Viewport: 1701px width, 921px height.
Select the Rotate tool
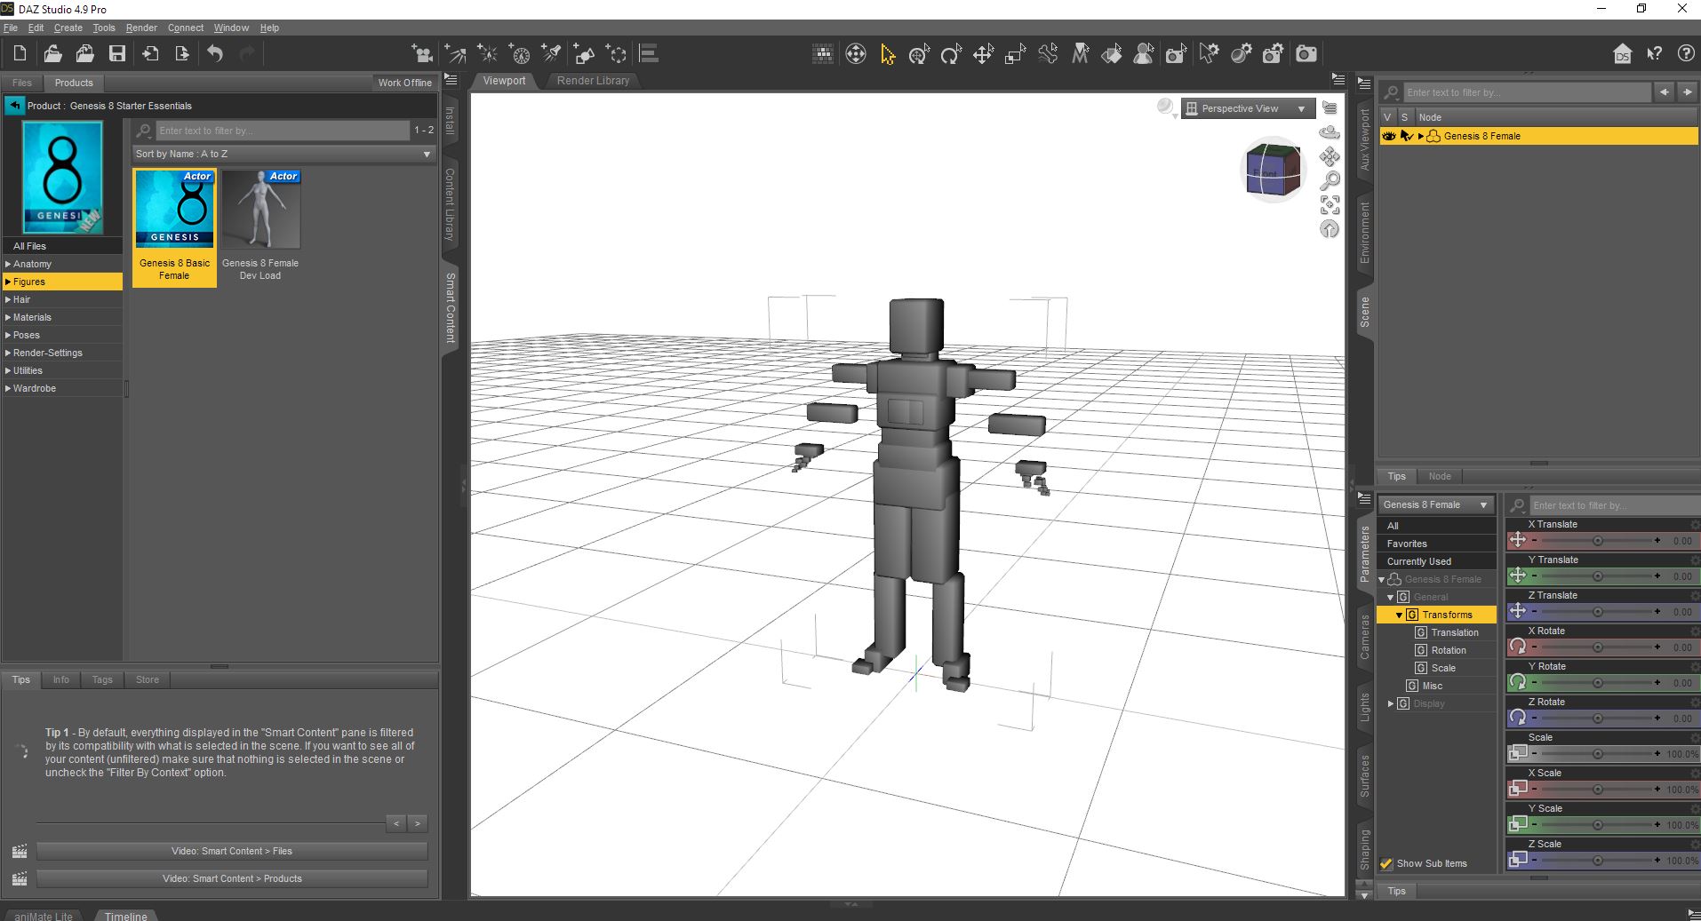(951, 54)
